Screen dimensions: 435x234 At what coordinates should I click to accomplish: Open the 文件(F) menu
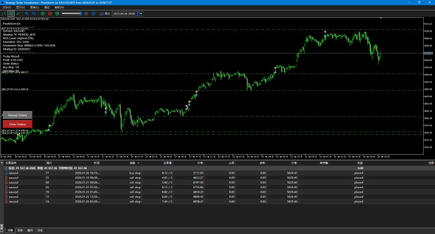pos(7,8)
